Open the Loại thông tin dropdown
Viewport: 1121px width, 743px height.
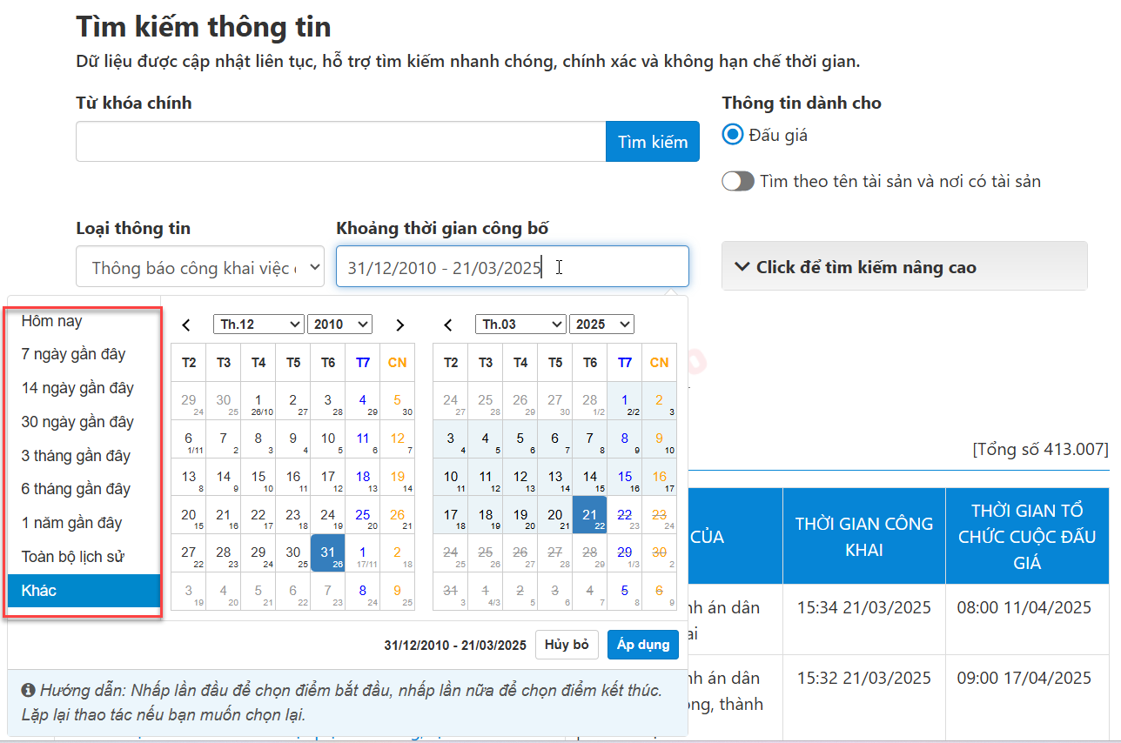point(200,267)
